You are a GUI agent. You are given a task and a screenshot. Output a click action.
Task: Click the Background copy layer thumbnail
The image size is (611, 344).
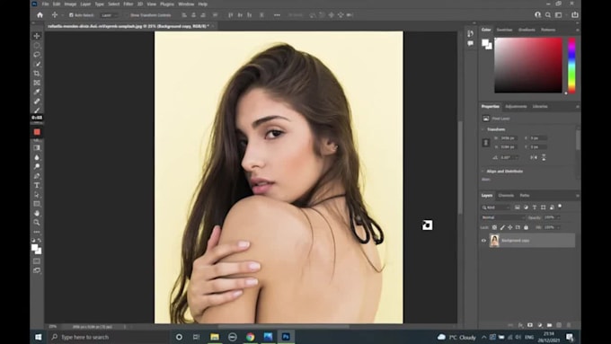(494, 241)
